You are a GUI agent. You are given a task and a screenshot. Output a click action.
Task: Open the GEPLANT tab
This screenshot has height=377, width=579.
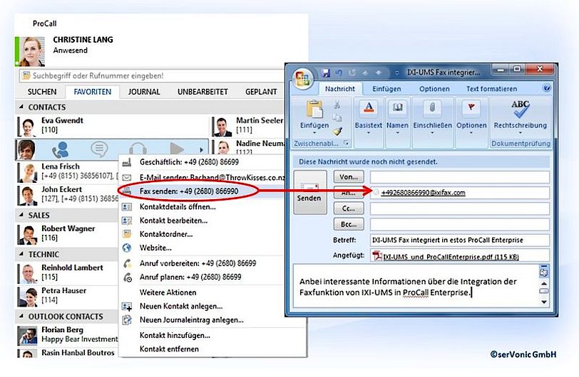(x=261, y=92)
